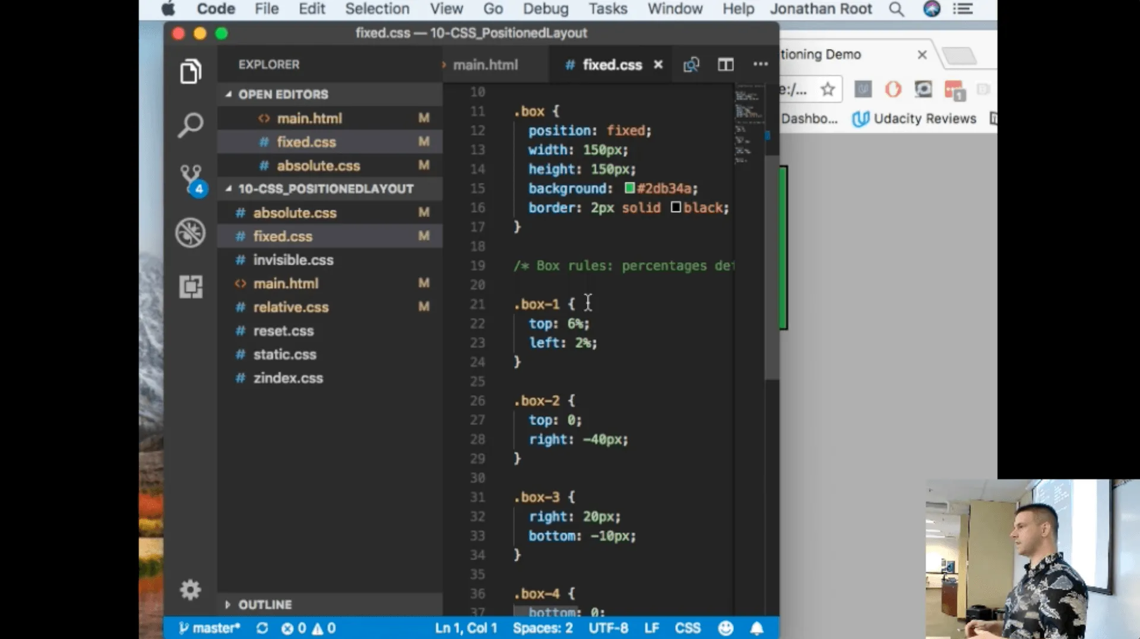Open notifications bell in the status bar
This screenshot has height=639, width=1140.
click(x=756, y=628)
